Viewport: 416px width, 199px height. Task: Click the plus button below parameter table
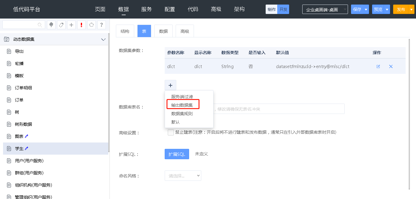click(x=170, y=85)
